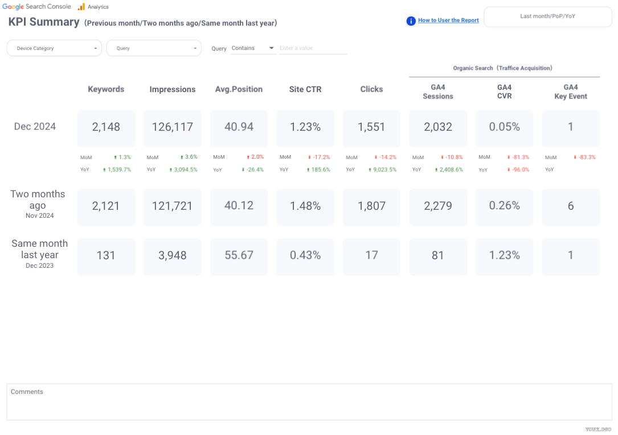
Task: Click the GA4 CVR card showing 0.05%
Action: coord(504,127)
